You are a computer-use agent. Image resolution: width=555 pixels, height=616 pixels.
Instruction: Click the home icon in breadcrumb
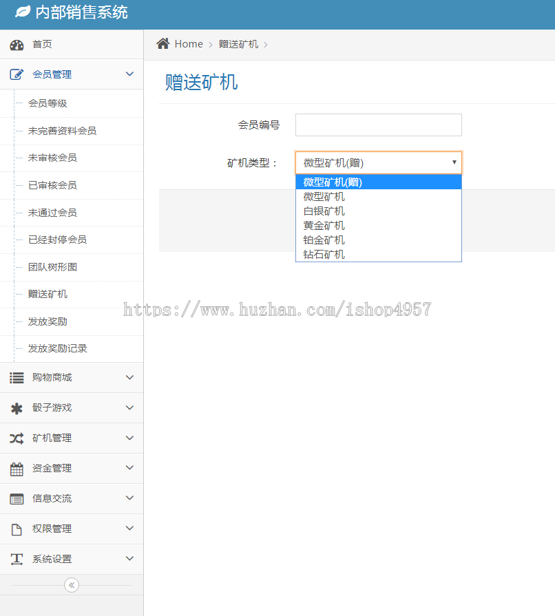pyautogui.click(x=163, y=43)
